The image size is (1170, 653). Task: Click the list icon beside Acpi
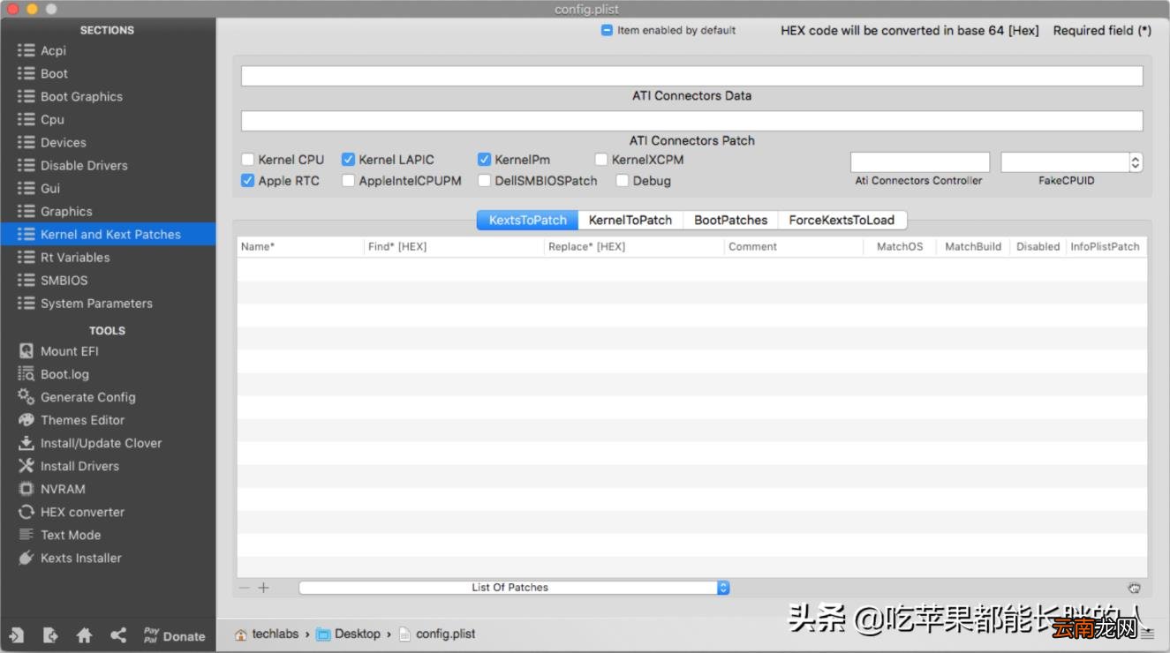(x=26, y=51)
